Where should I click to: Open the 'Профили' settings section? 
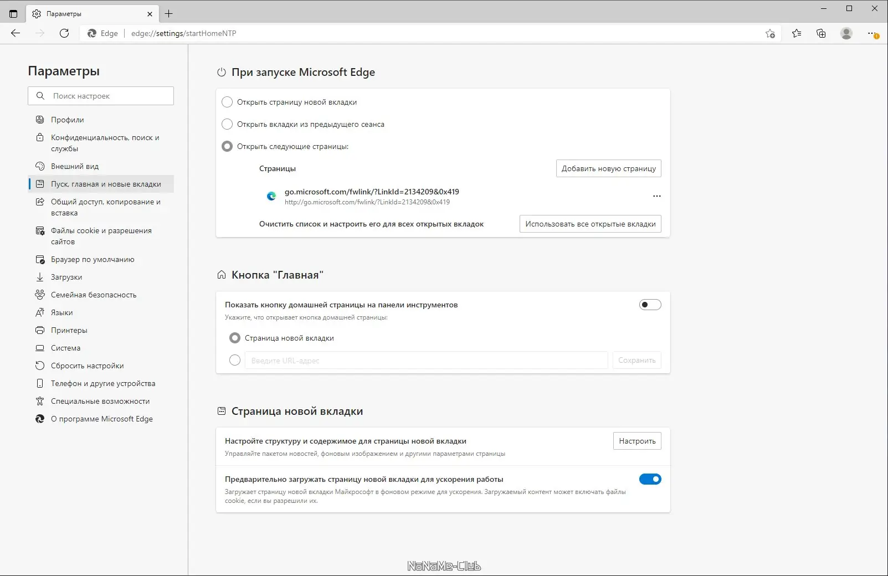pyautogui.click(x=68, y=120)
